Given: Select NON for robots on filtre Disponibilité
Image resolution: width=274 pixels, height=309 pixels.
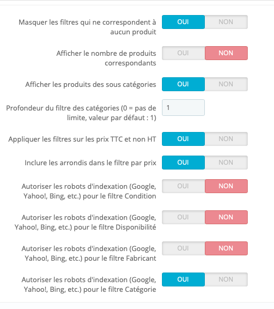Looking at the screenshot, I should (x=226, y=217).
